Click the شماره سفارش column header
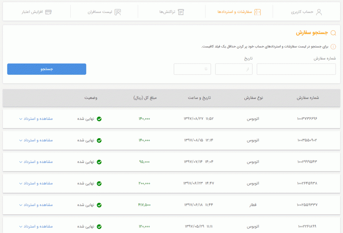 click(x=308, y=98)
